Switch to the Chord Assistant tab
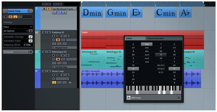Viewport: 217px width, 112px height. coord(155,38)
